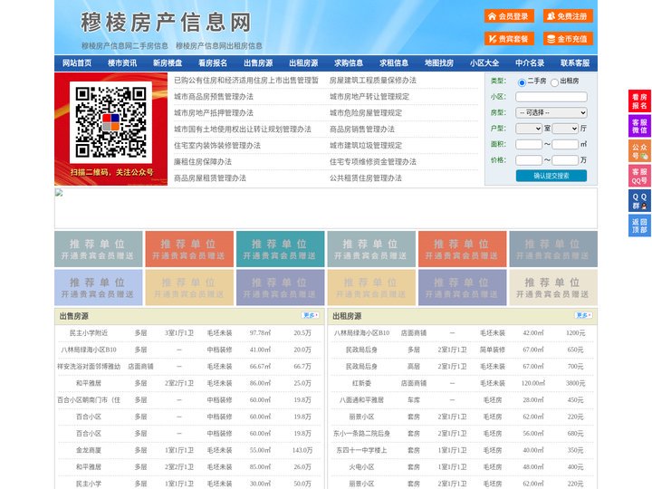Screen dimensions: 652x489
Task: Click 更多 in the 出租房源 header
Action: [x=583, y=316]
